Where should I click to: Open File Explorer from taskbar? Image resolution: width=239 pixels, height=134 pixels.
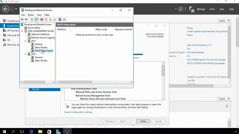point(40,131)
